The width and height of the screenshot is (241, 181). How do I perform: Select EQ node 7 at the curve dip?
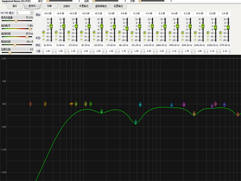point(136,122)
